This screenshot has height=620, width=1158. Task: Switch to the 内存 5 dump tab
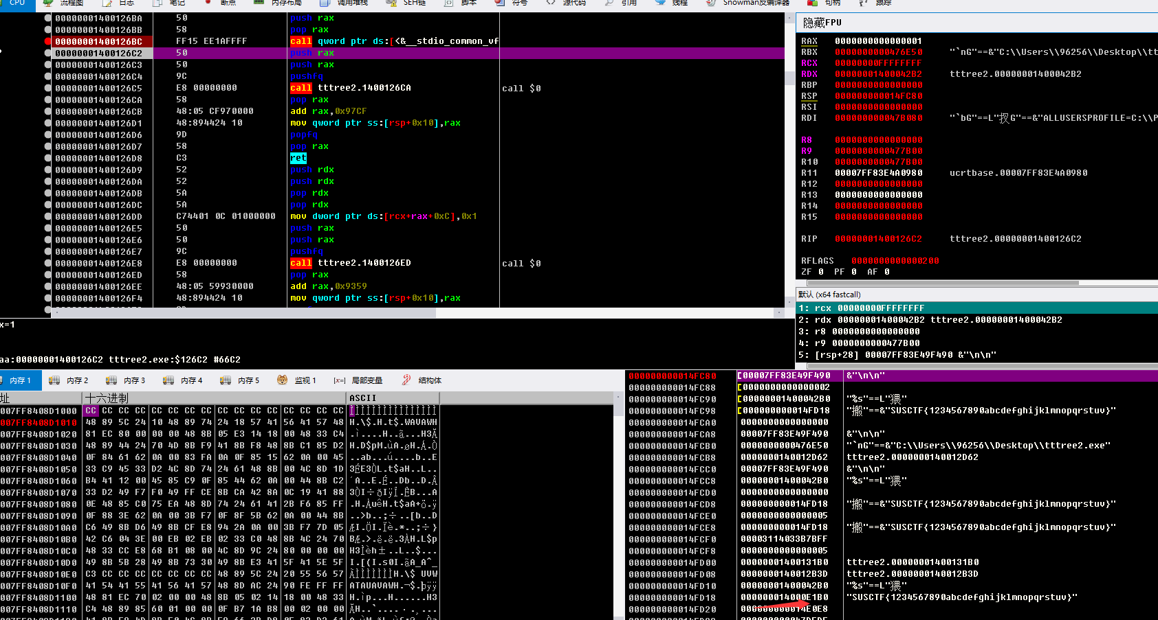tap(241, 380)
